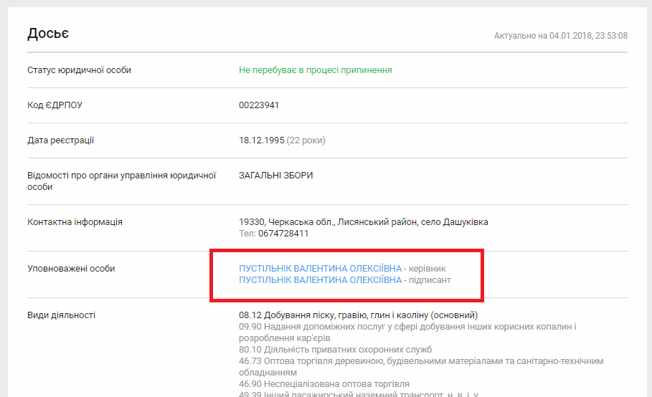Select activity 46.73 Оптова торгівля деревиною
This screenshot has width=652, height=397.
point(421,361)
